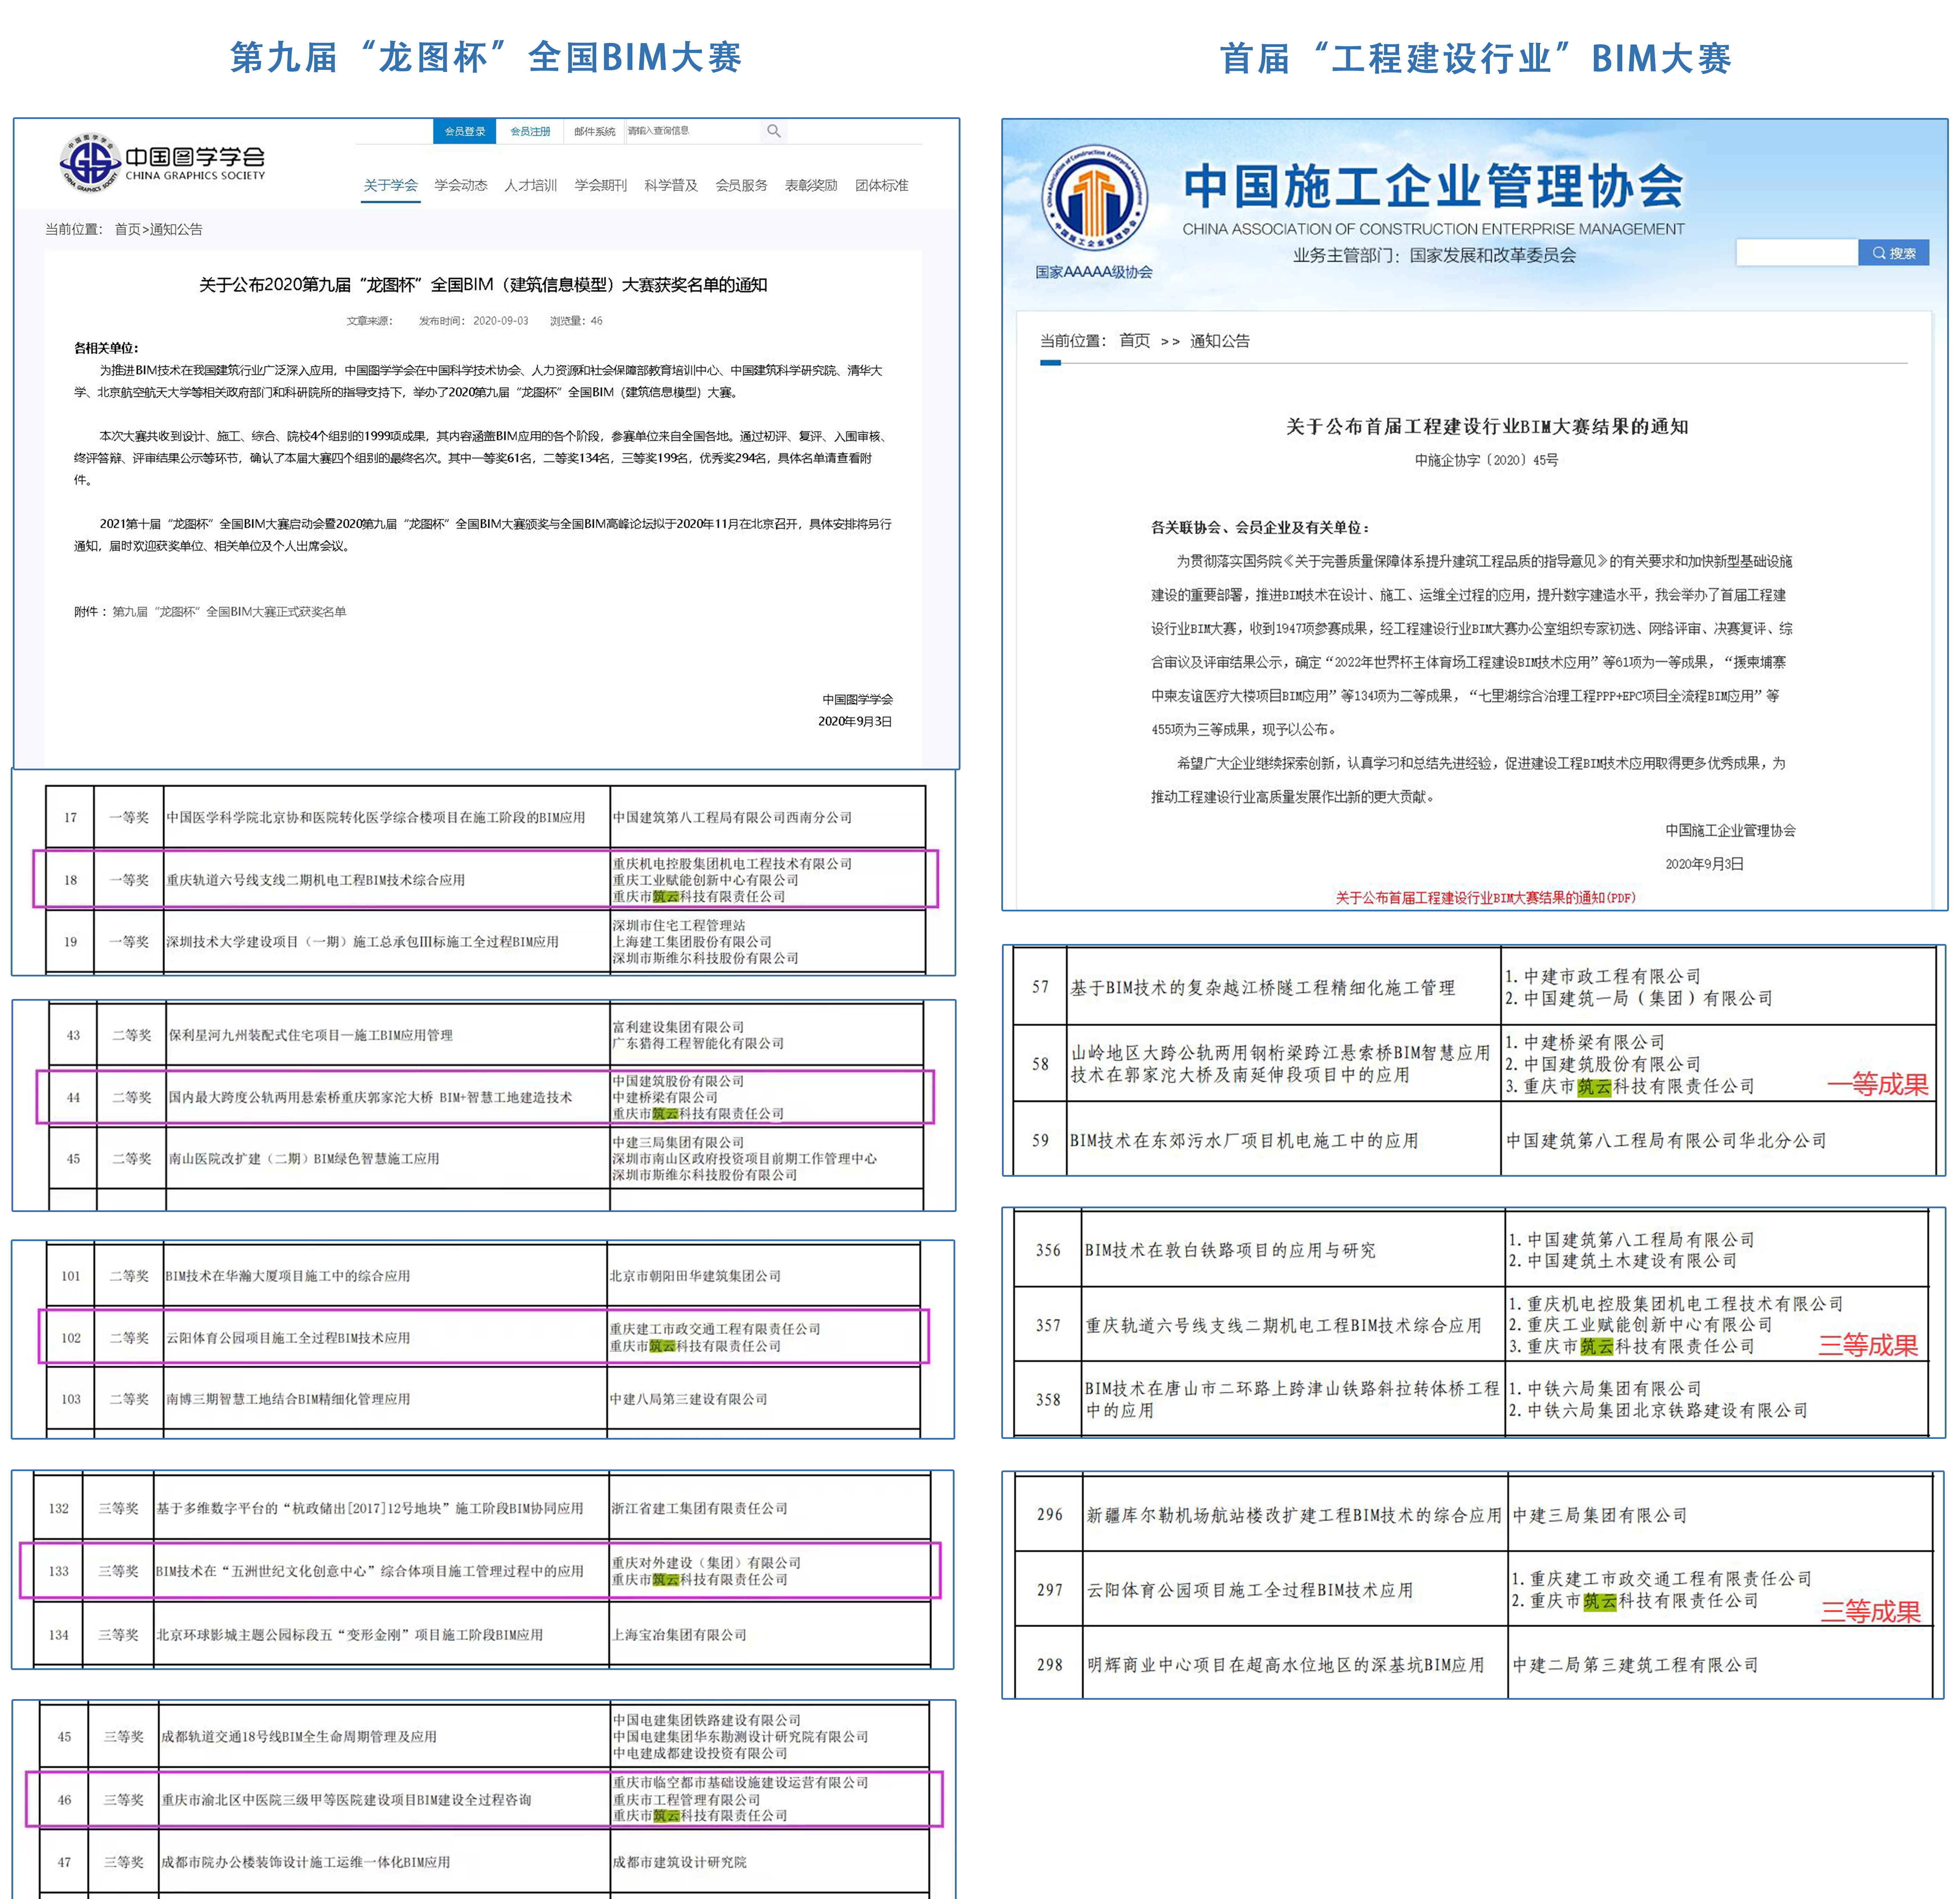Click document number 中施企协字〔2020〕45号

1487,460
